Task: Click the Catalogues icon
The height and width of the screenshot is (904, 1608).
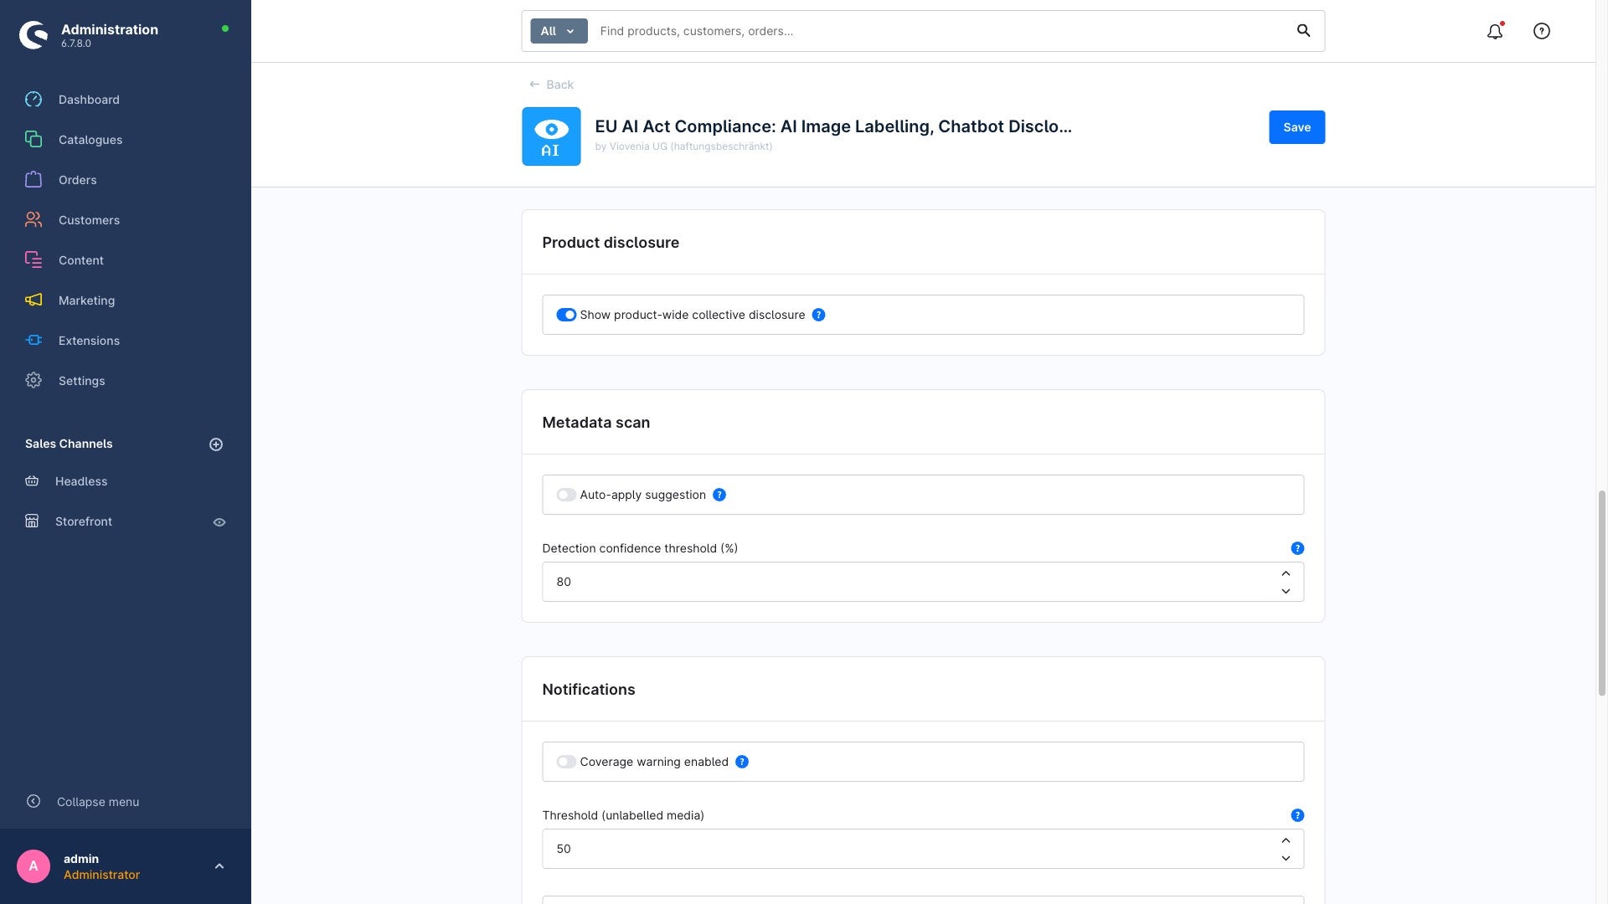Action: coord(33,140)
